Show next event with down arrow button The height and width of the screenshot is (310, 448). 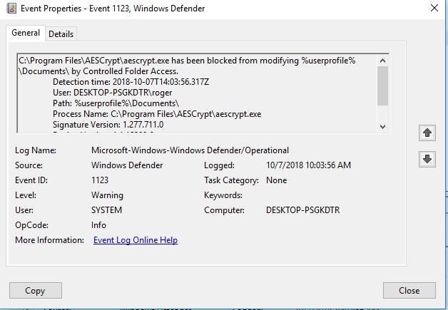click(427, 159)
